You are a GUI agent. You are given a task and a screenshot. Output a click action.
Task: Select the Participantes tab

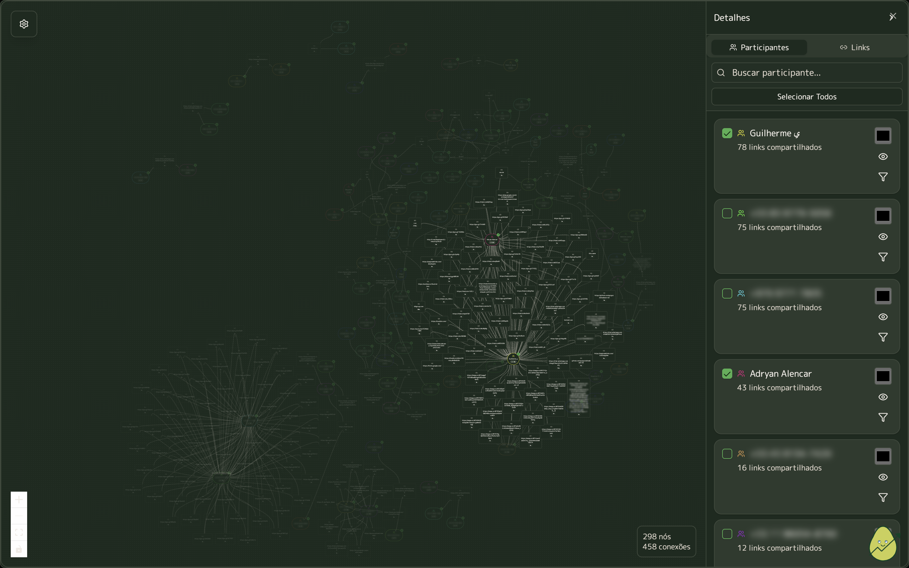click(759, 47)
